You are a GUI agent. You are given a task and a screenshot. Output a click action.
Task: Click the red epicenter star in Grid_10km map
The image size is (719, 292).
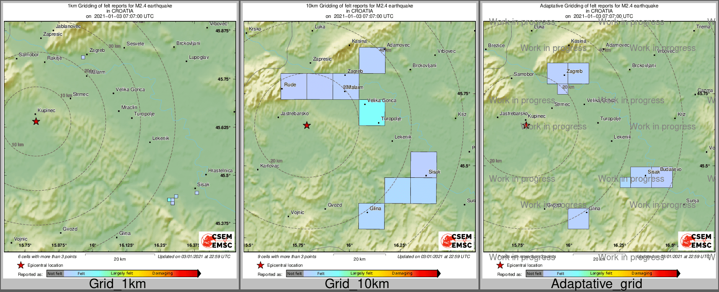pyautogui.click(x=307, y=126)
